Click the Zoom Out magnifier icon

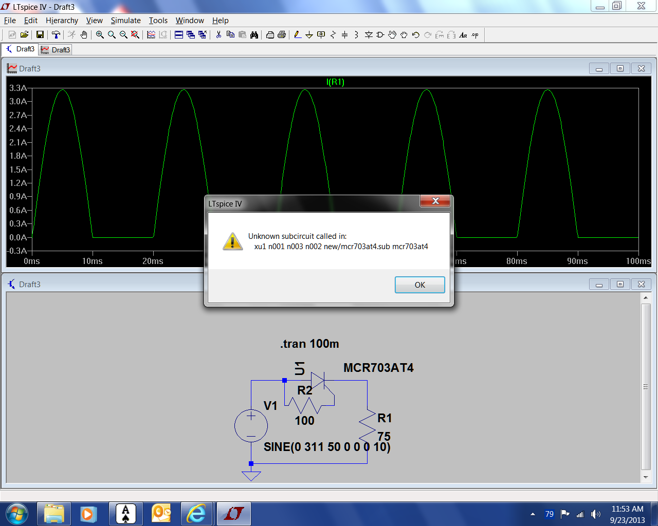[x=123, y=35]
